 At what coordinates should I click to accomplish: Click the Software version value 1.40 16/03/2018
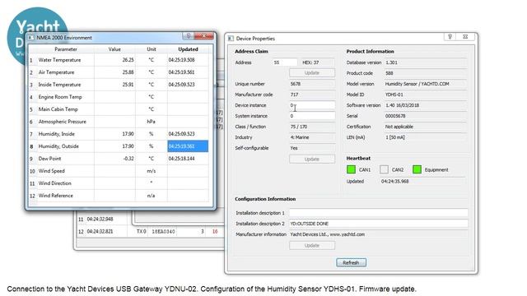tap(402, 105)
